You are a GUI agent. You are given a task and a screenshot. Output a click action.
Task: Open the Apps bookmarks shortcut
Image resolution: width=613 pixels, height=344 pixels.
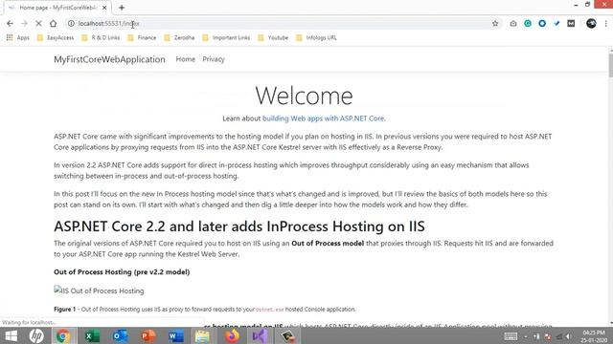point(18,38)
